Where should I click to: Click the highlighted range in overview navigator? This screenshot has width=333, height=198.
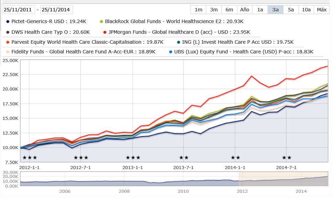coord(283,179)
